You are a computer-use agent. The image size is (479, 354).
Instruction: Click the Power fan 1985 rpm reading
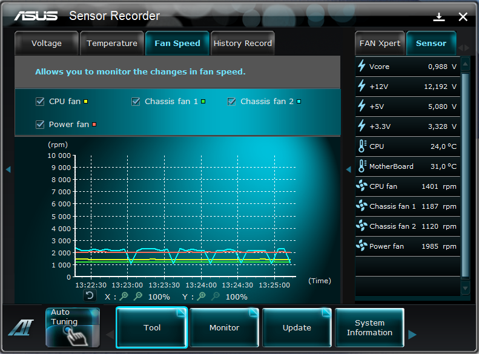click(439, 246)
